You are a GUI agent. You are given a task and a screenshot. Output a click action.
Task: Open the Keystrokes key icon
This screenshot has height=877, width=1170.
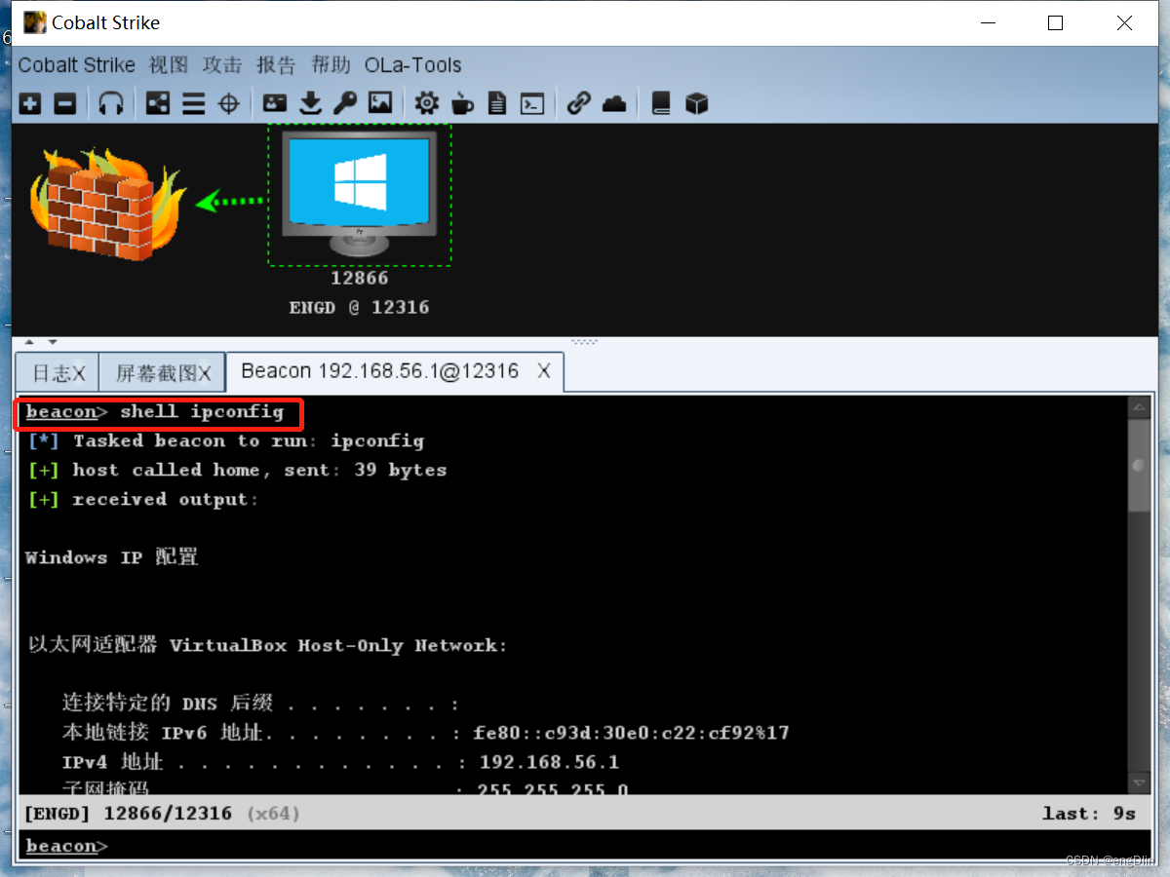[x=345, y=103]
